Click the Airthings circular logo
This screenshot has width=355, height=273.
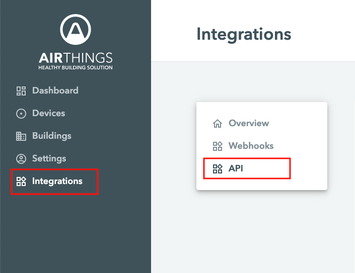[x=76, y=29]
